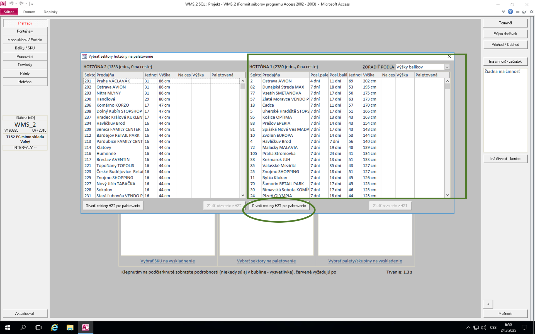Click the taskbar Search magnifier icon
Image resolution: width=535 pixels, height=334 pixels.
tap(23, 327)
